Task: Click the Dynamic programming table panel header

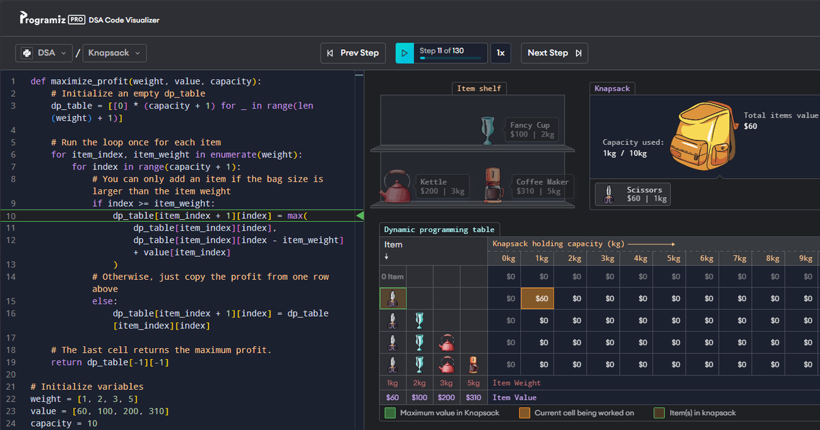Action: coord(439,229)
